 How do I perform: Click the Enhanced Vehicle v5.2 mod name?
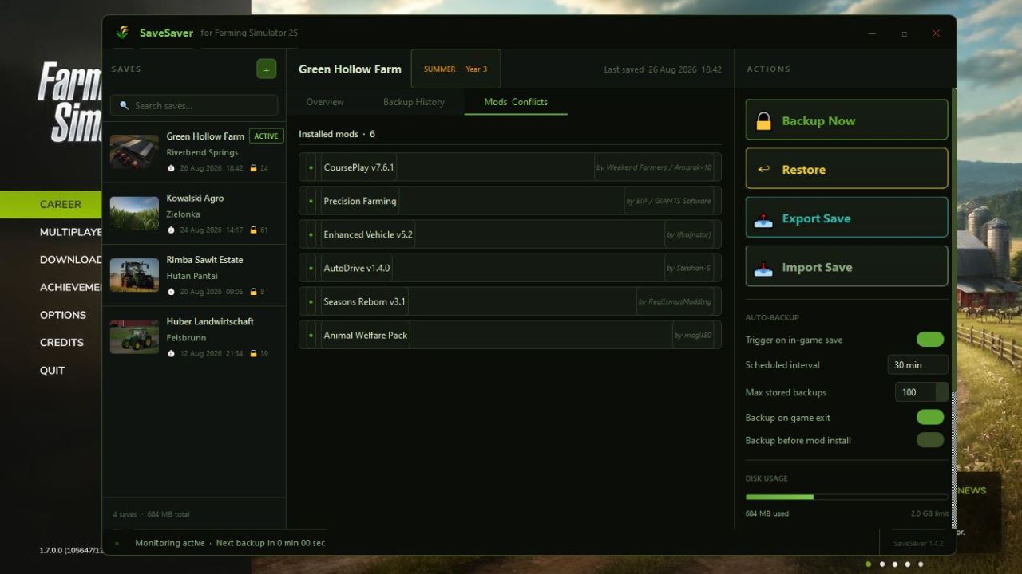pyautogui.click(x=368, y=234)
